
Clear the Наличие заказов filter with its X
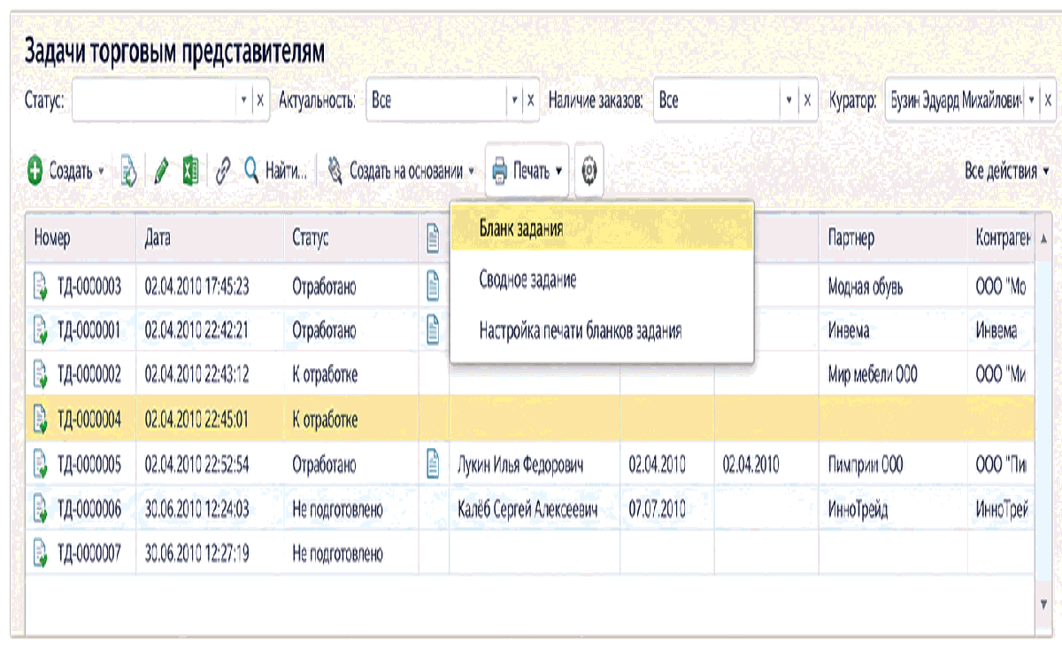point(806,101)
